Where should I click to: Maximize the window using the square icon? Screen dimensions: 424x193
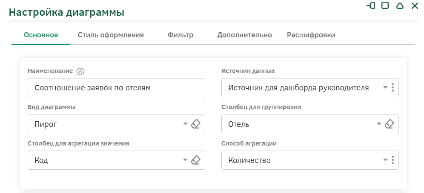[x=385, y=6]
